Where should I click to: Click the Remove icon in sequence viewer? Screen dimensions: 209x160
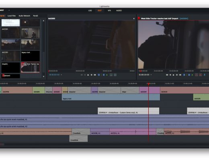pos(197,75)
